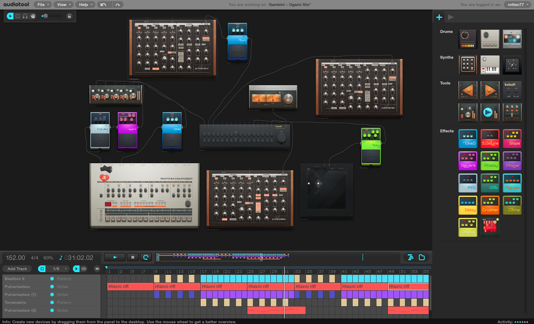This screenshot has width=534, height=324.
Task: Choose the marquee selection tool
Action: (x=18, y=16)
